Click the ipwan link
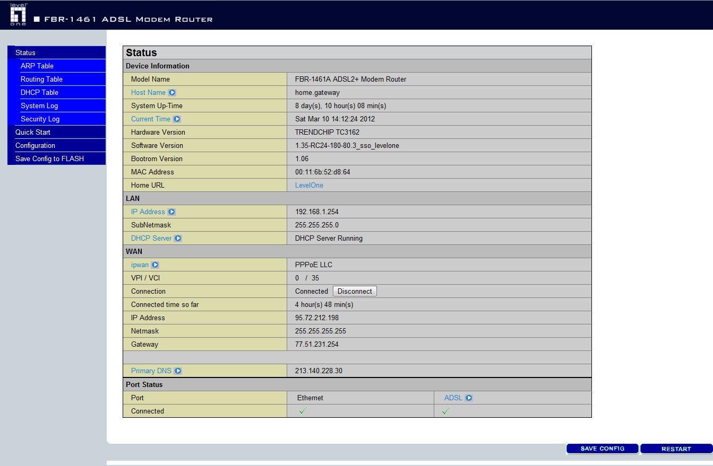This screenshot has height=466, width=713. pyautogui.click(x=140, y=265)
